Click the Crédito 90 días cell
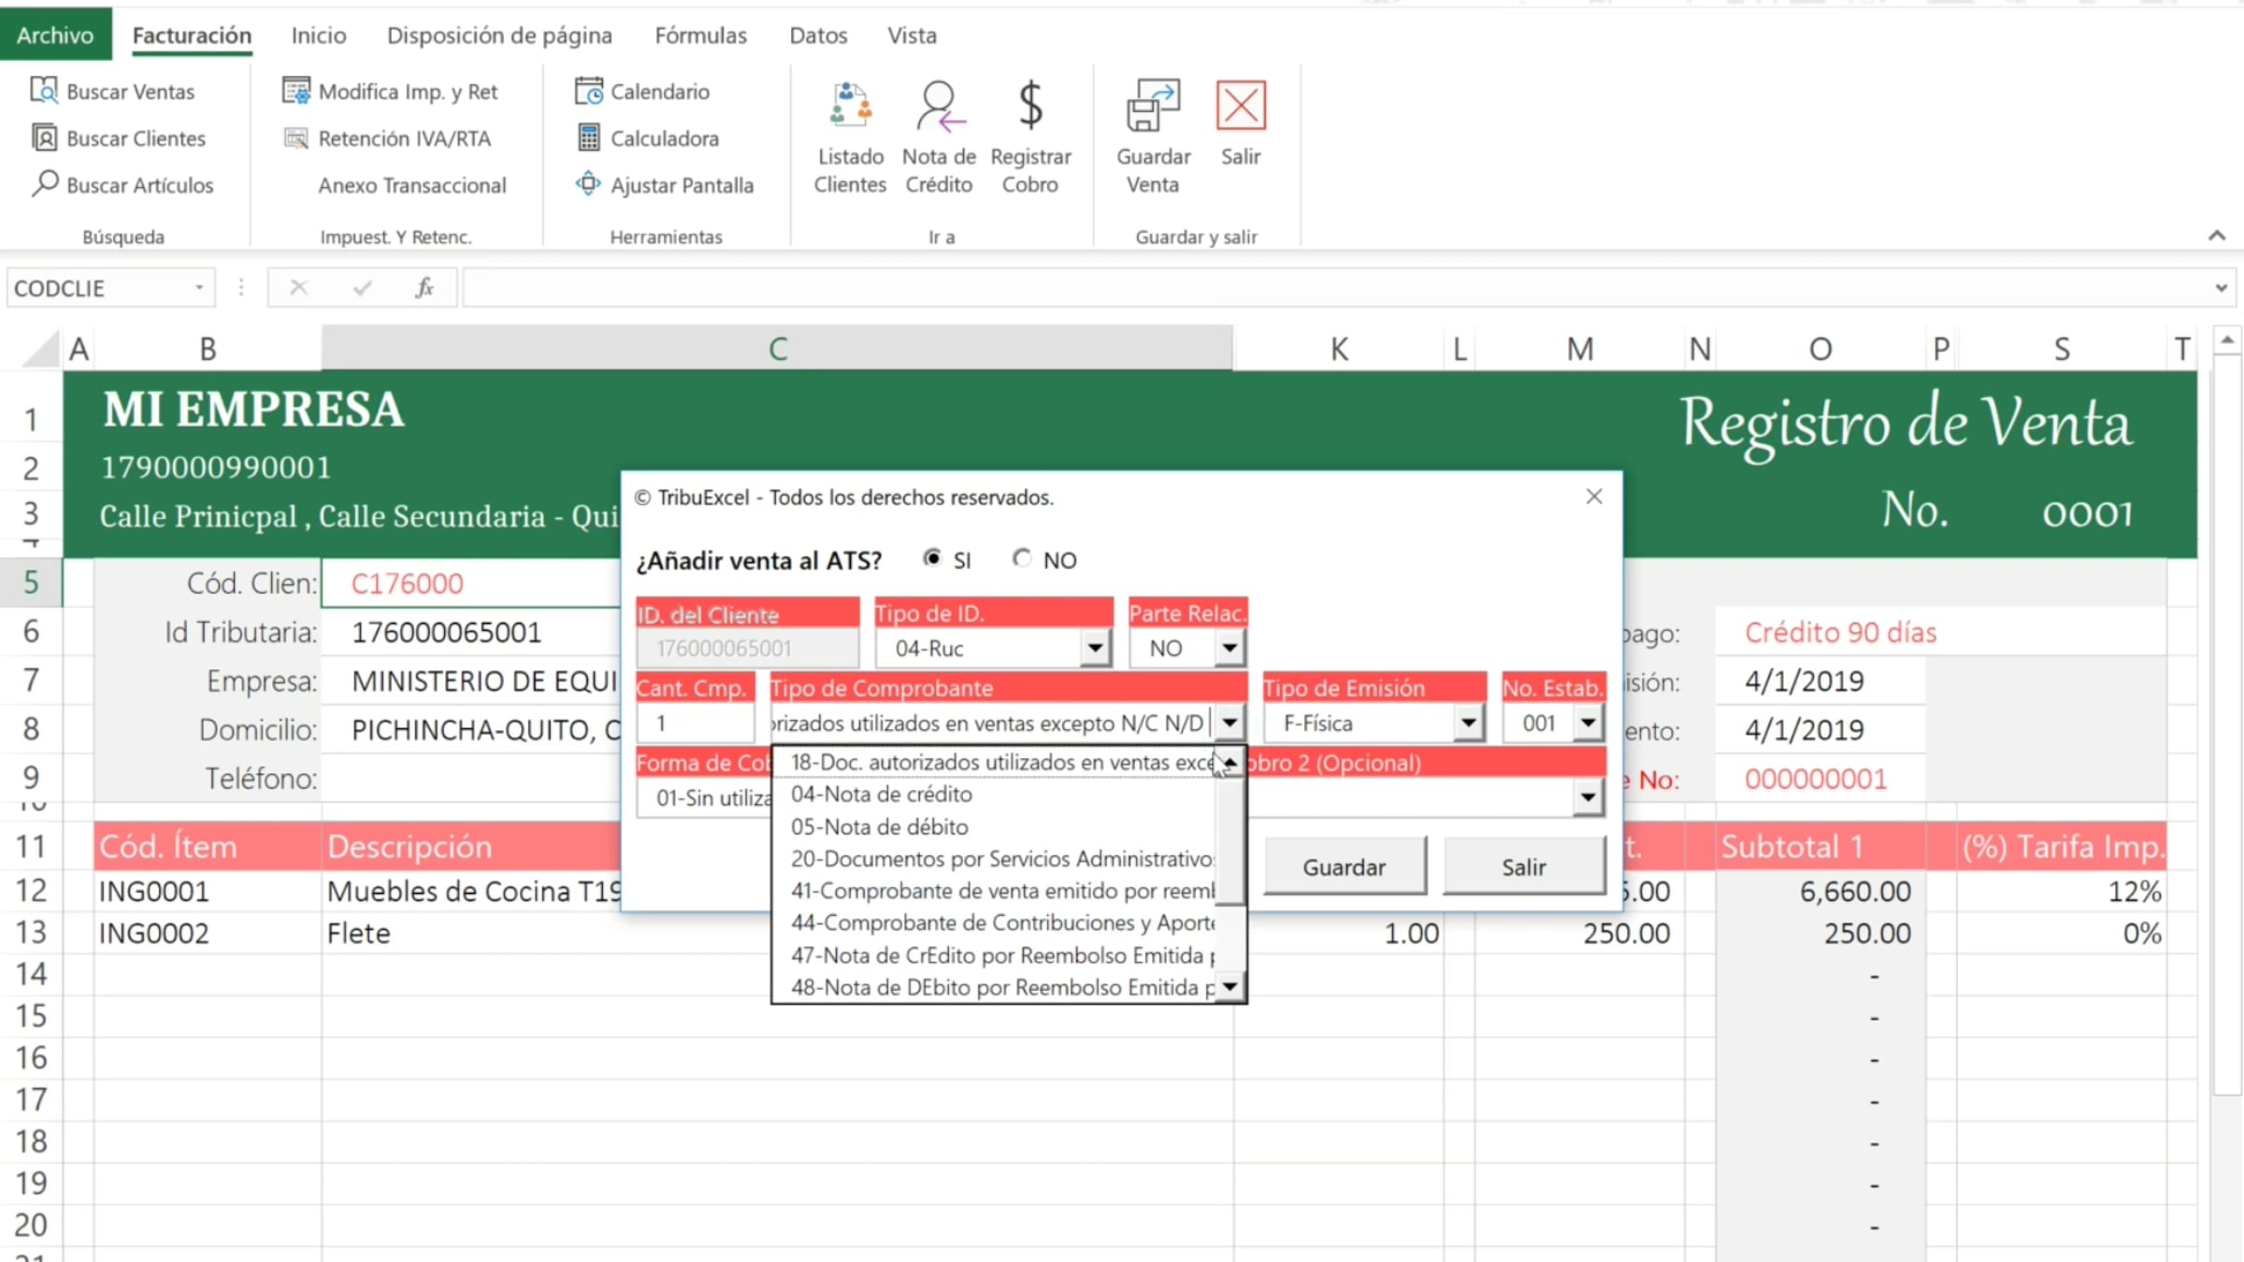The height and width of the screenshot is (1262, 2244). click(1940, 632)
